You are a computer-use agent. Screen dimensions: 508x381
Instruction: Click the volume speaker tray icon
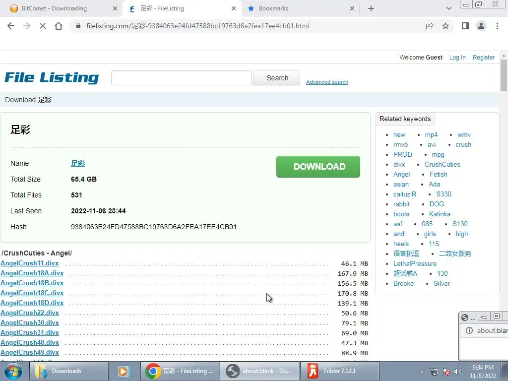(457, 372)
